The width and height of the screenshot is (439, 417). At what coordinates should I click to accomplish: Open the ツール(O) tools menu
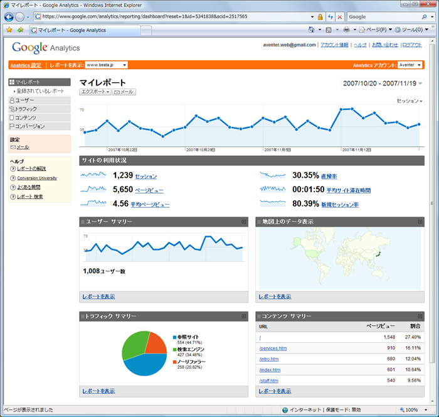click(411, 30)
